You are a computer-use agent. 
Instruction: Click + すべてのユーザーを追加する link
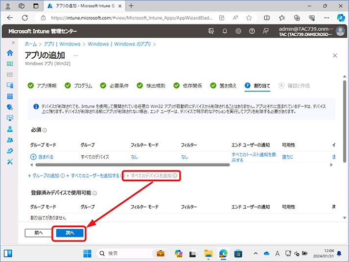point(93,176)
